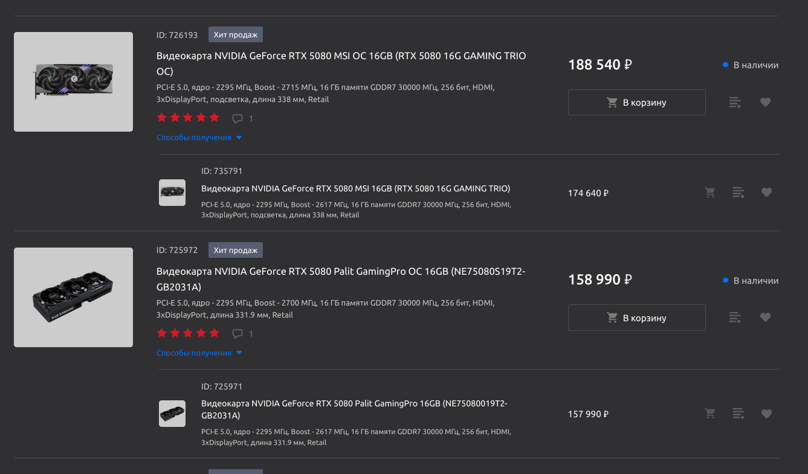The width and height of the screenshot is (808, 474).
Task: Add Palit 158 990 ₽ card В корзину
Action: [x=637, y=318]
